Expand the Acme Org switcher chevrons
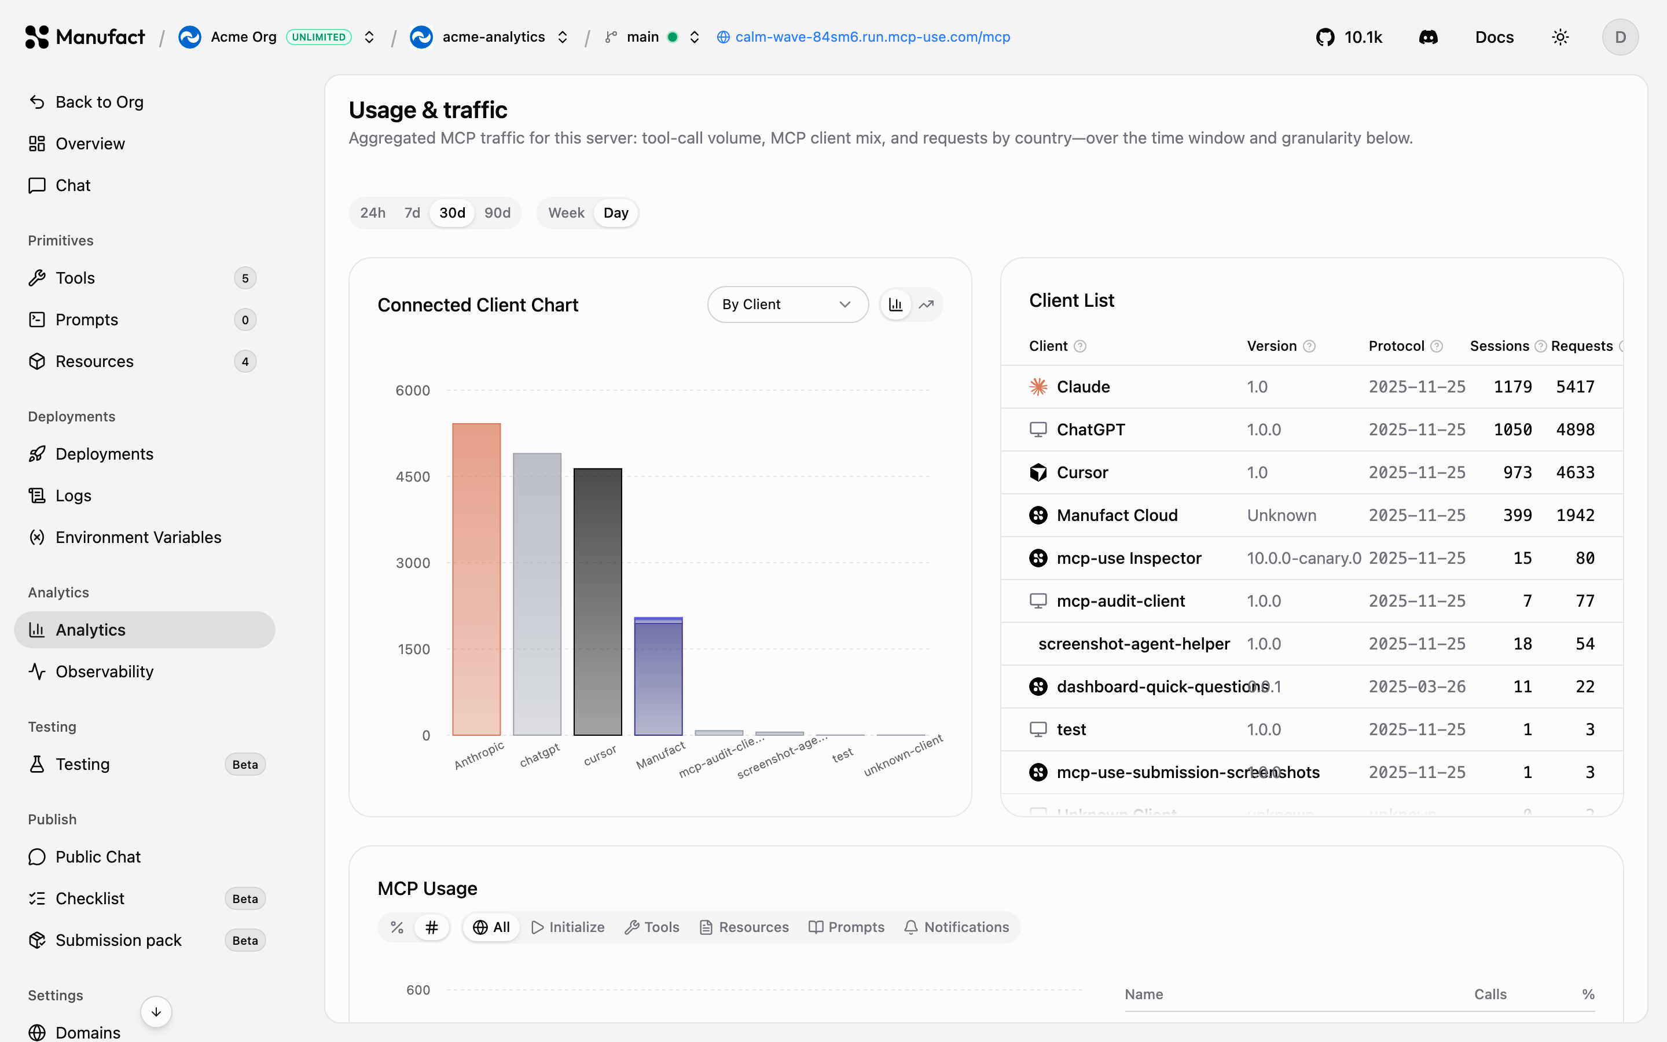 click(369, 37)
